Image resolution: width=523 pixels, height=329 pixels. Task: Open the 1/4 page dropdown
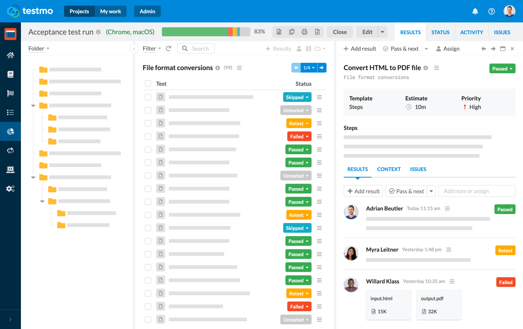tap(309, 68)
